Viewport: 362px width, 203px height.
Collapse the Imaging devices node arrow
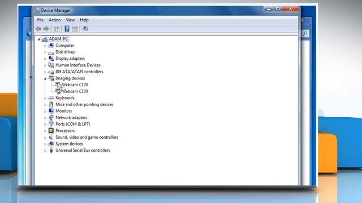(45, 79)
